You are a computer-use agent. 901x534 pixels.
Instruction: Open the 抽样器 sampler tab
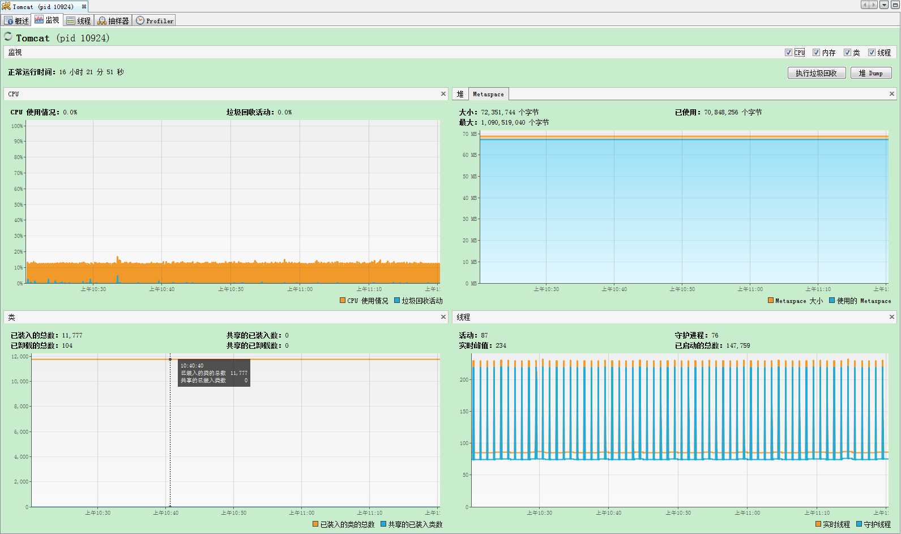click(113, 21)
